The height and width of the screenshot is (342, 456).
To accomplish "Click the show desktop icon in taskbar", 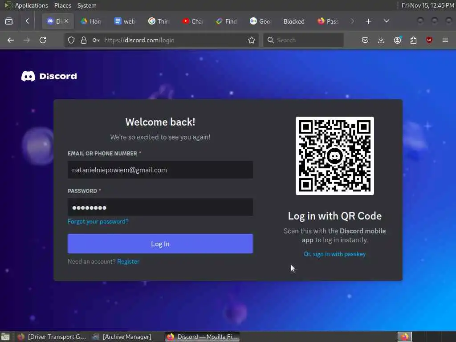I will pos(5,337).
